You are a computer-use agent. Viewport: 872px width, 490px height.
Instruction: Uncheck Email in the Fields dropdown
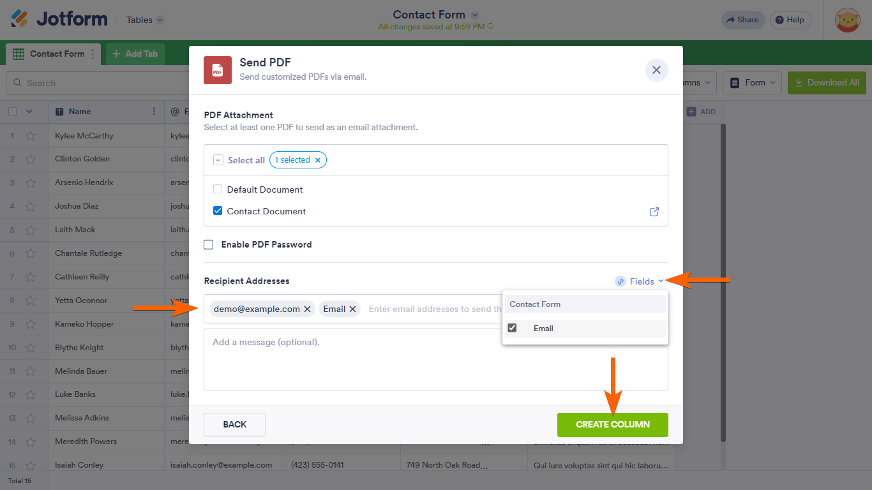pos(512,328)
